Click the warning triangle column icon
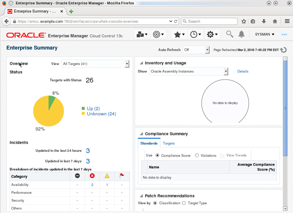 (x=107, y=176)
